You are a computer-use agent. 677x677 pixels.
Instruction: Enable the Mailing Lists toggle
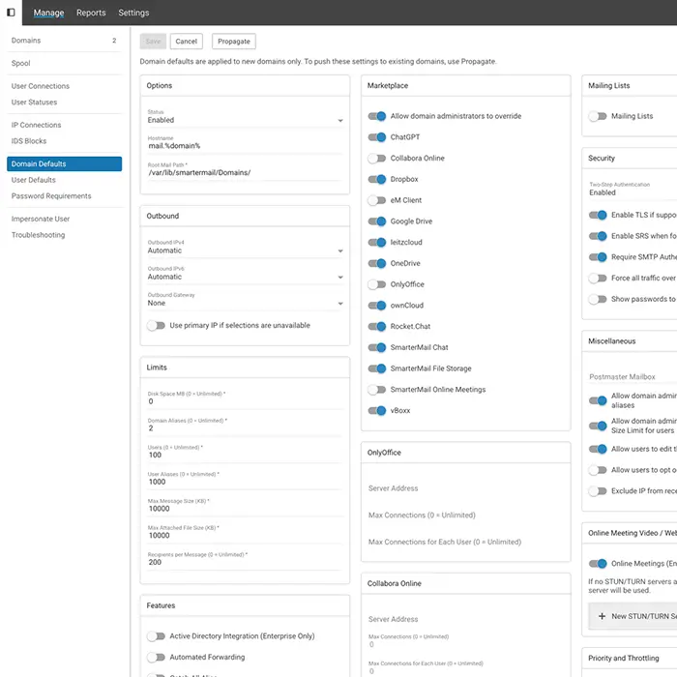coord(598,116)
